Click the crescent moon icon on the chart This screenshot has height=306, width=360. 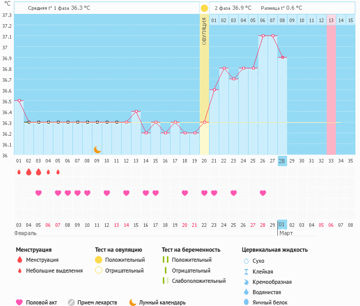pyautogui.click(x=98, y=150)
